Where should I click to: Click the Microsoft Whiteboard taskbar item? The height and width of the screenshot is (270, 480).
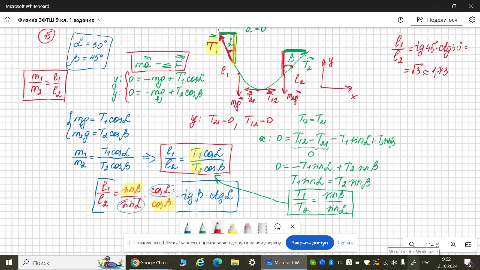click(x=284, y=263)
